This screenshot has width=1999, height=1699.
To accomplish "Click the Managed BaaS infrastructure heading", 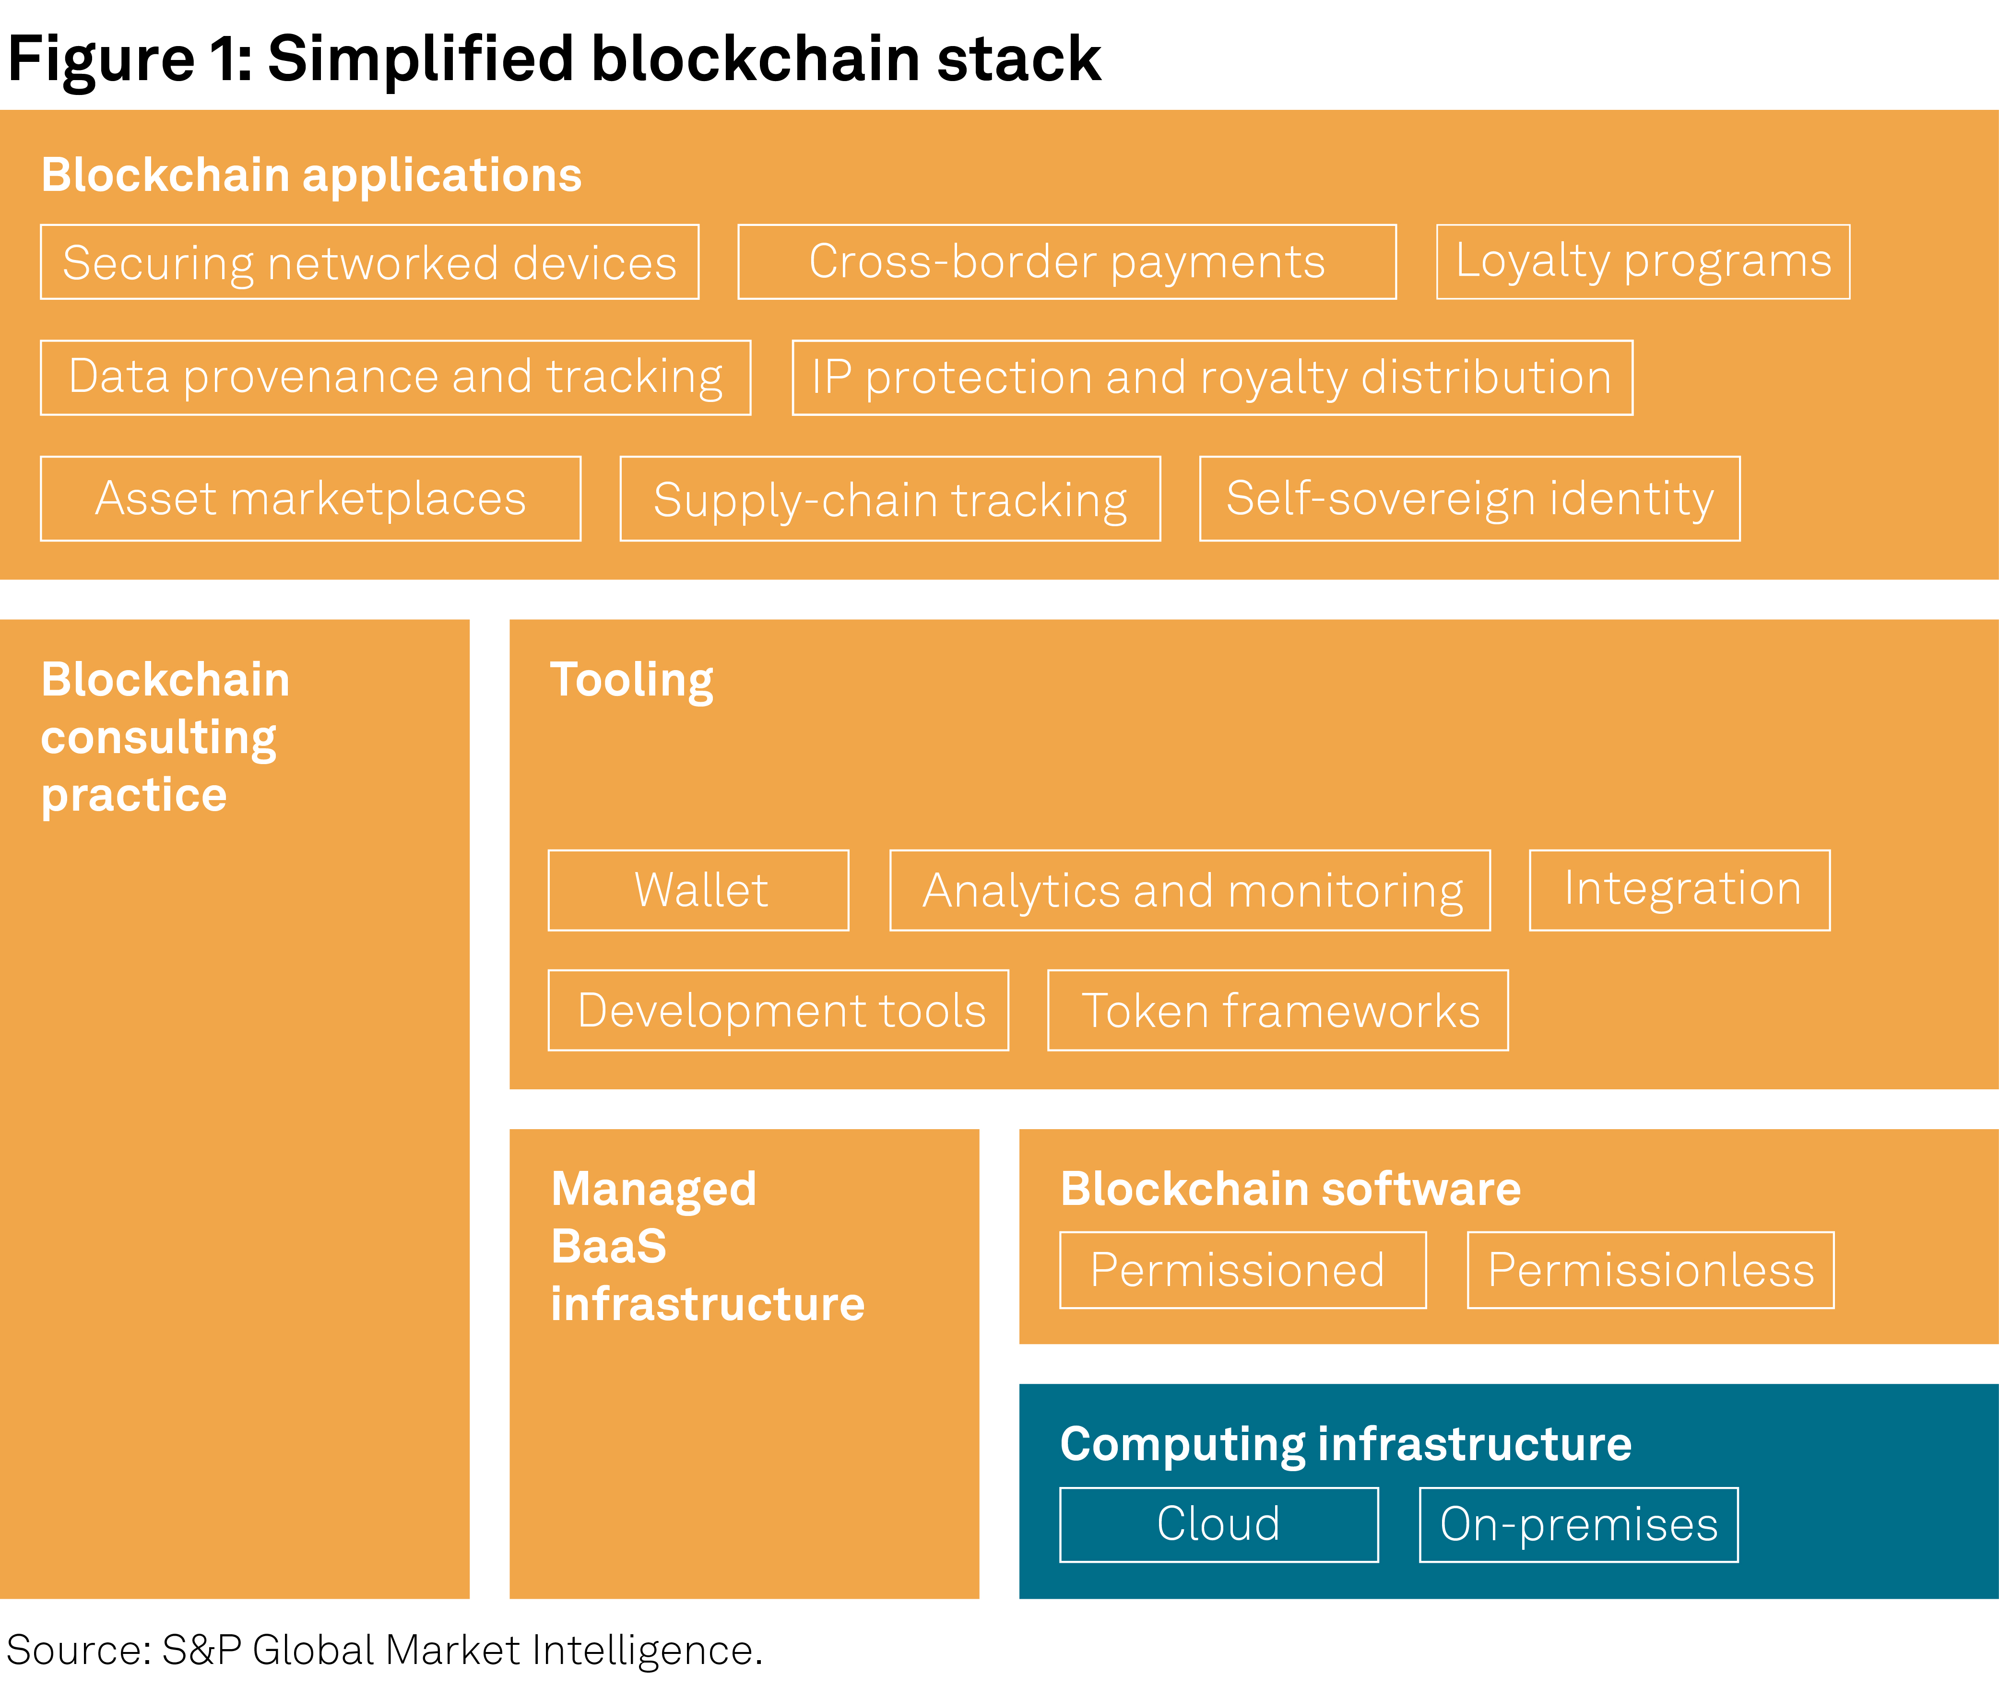I will point(707,1246).
